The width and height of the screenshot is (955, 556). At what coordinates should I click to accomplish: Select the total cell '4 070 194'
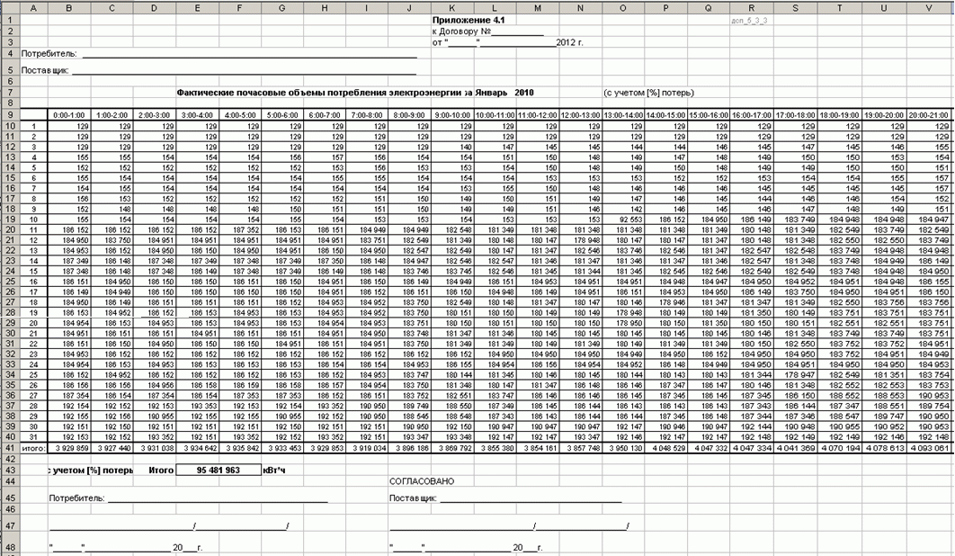coord(840,448)
